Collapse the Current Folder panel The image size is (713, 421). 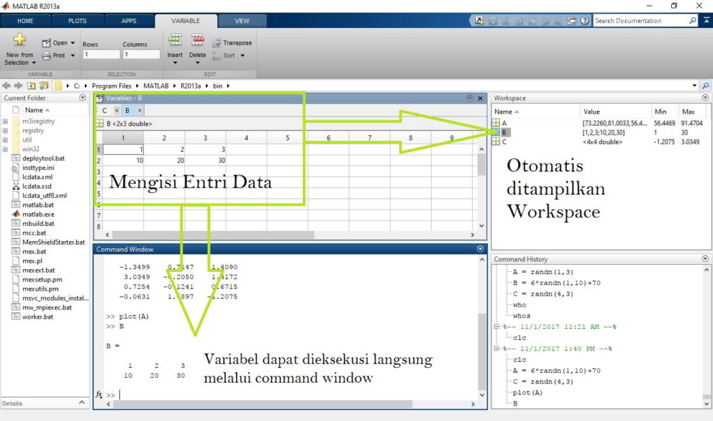coord(82,97)
